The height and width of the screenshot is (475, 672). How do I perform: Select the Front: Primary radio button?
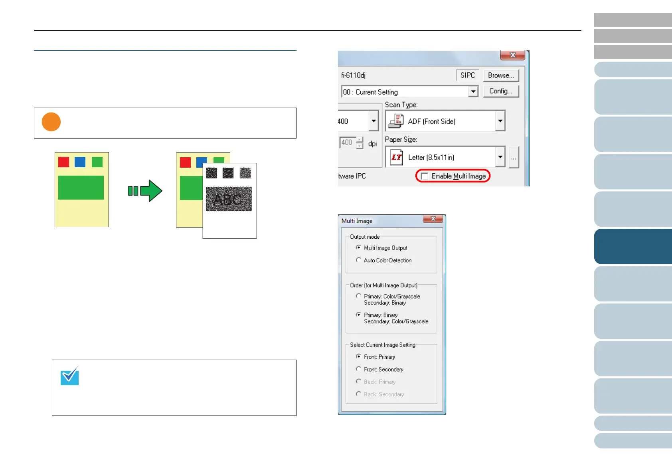pyautogui.click(x=358, y=356)
